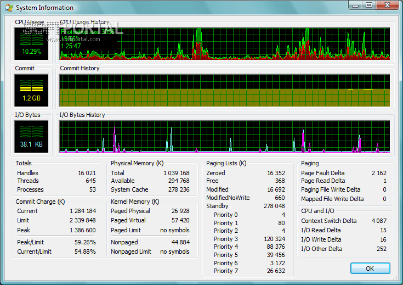This screenshot has height=285, width=403.
Task: Click the I/O Bytes History graph
Action: (x=224, y=137)
